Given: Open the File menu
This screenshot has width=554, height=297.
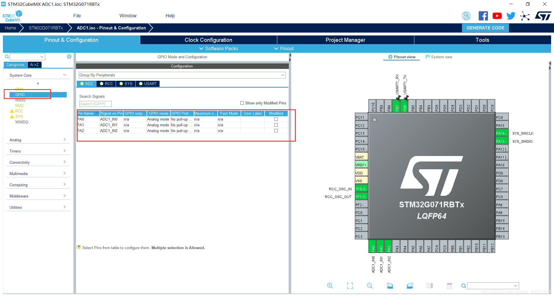Looking at the screenshot, I should coord(77,16).
